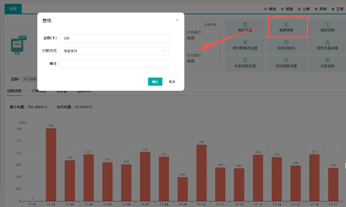Expand the 付款方式 payment method dropdown
Screen dimensions: 346x207
coord(114,51)
